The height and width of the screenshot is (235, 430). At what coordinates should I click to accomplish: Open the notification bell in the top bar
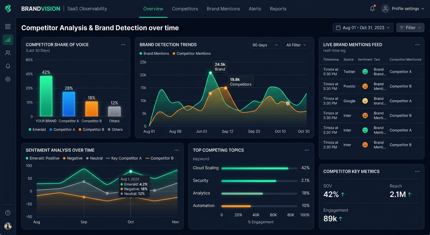[372, 9]
